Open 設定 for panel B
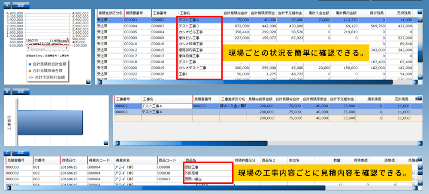Viewport: 429px width, 194px height. click(21, 91)
